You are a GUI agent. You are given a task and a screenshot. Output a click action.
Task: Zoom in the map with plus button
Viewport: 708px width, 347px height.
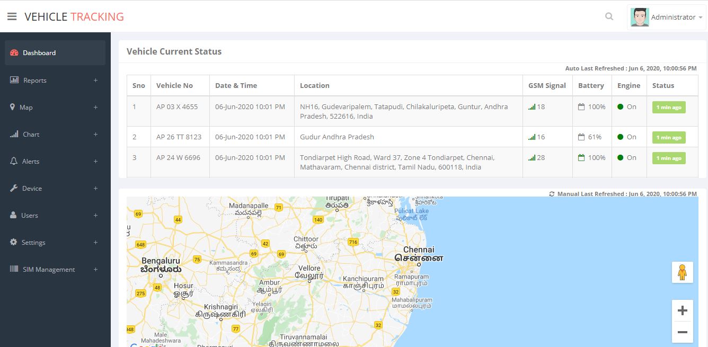682,310
